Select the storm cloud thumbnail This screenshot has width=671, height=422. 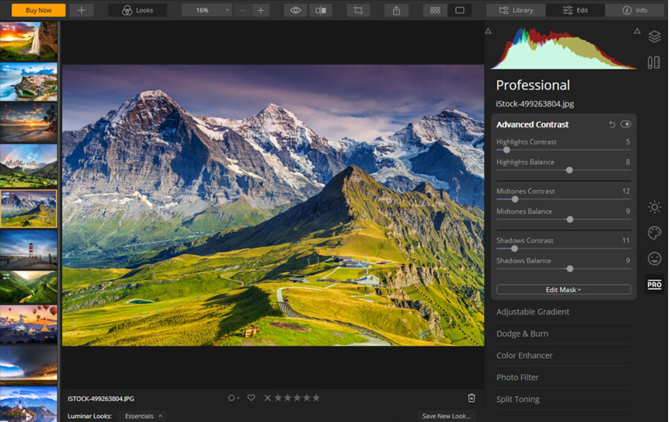(28, 365)
